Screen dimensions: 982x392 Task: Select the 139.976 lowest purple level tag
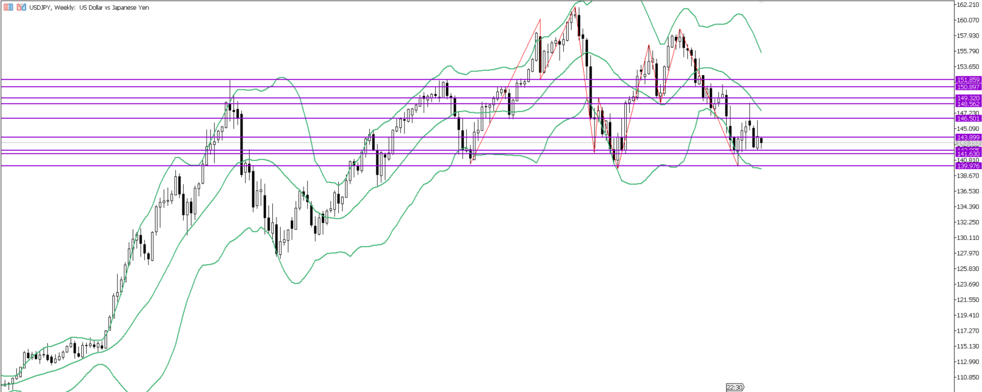coord(967,166)
